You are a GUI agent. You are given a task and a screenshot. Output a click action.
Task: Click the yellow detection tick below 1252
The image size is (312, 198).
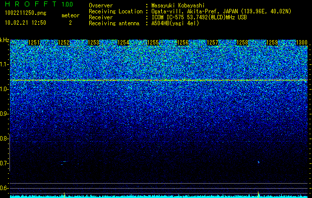click(64, 195)
